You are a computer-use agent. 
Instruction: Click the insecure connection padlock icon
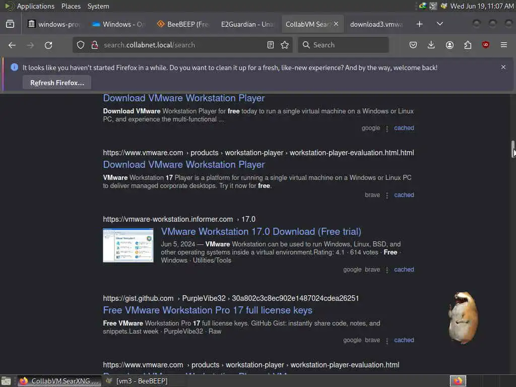[95, 45]
